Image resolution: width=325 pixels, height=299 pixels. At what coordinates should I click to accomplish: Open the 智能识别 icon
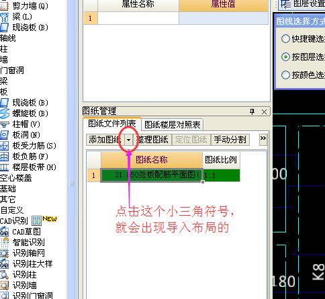point(5,243)
